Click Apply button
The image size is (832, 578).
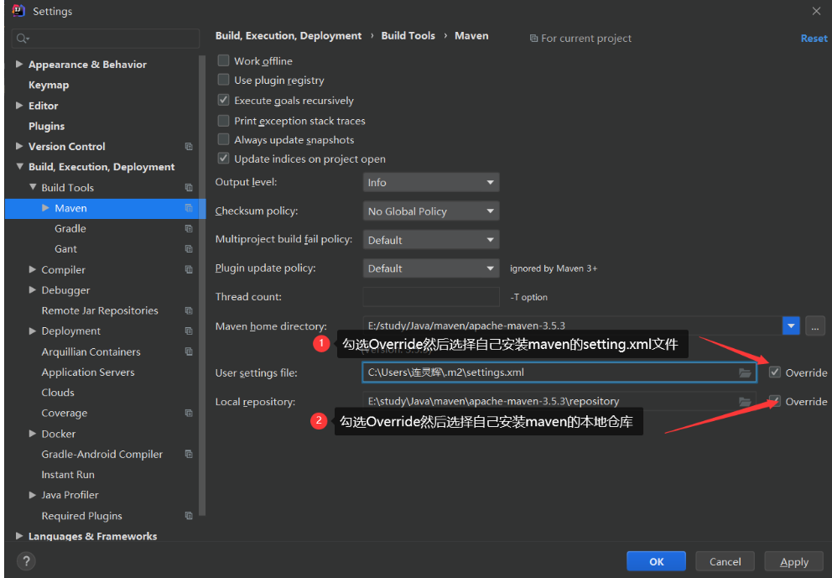click(794, 561)
